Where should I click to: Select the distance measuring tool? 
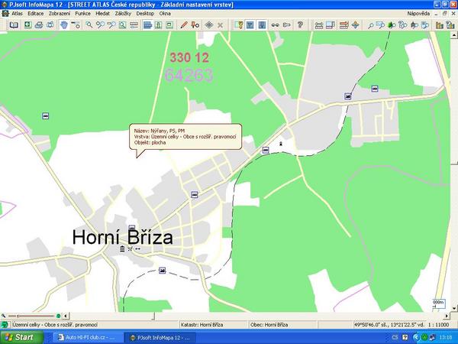76,25
